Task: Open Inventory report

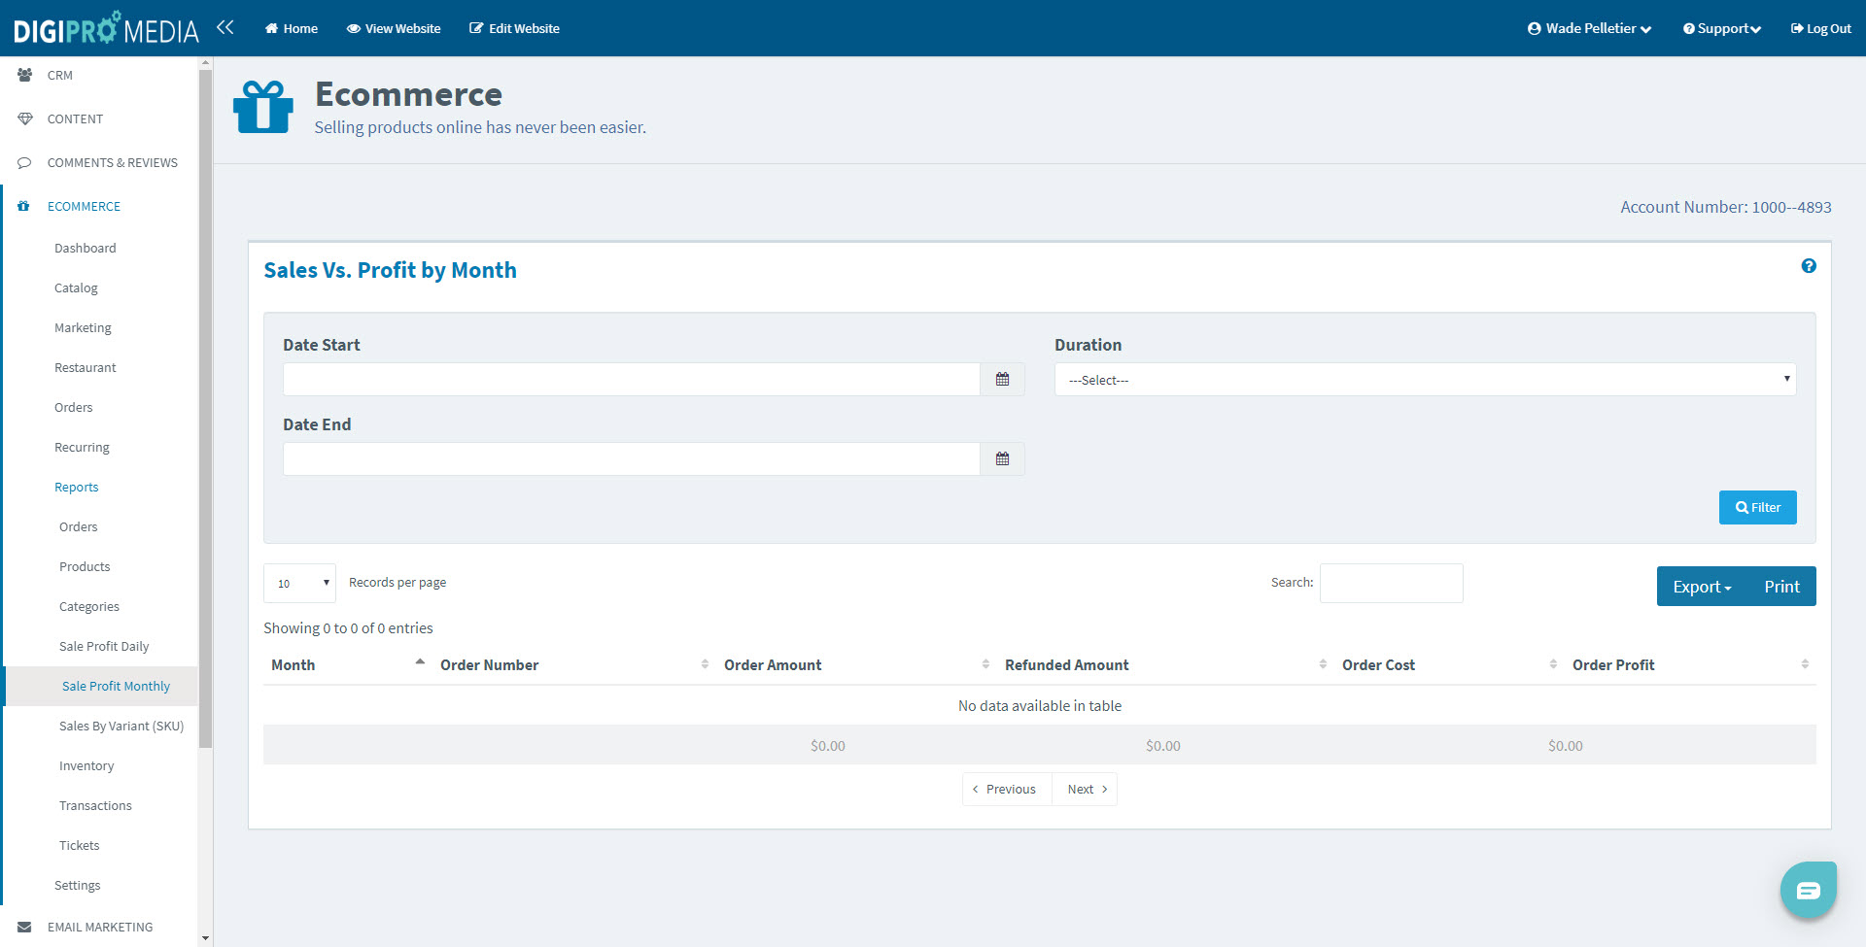Action: (86, 766)
